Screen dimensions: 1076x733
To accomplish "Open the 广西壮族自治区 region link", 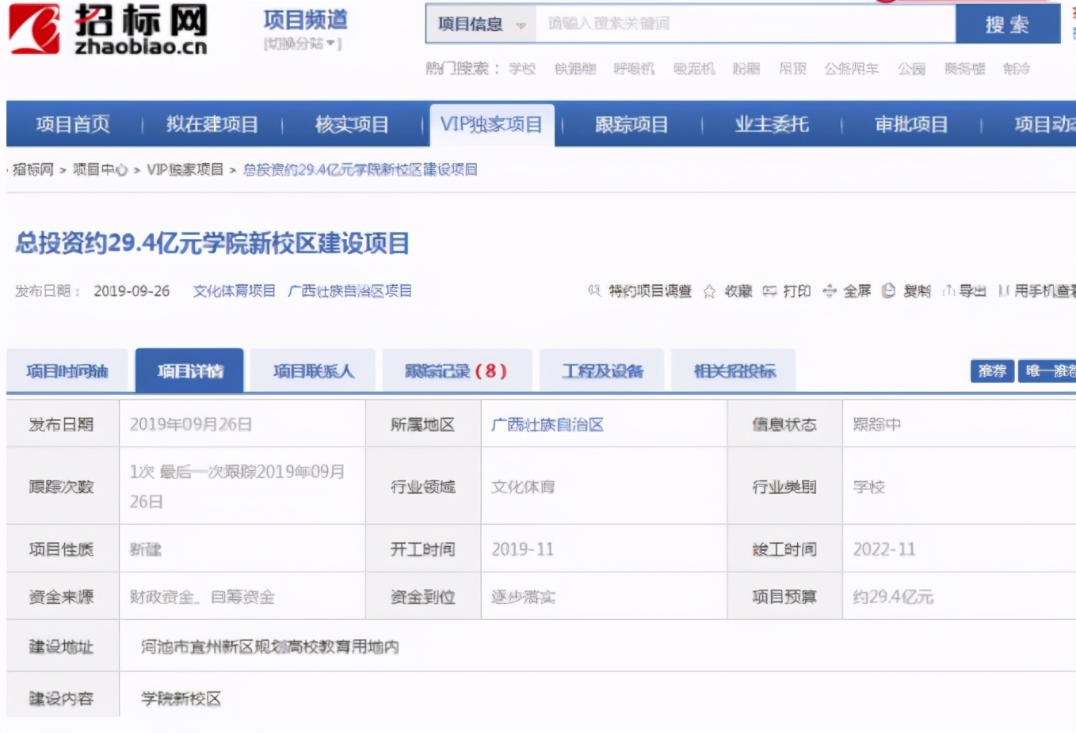I will (546, 424).
